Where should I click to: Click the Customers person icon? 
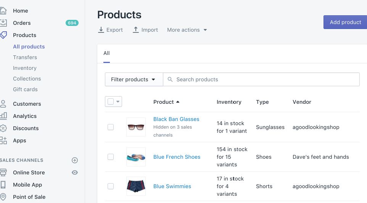coord(3,104)
